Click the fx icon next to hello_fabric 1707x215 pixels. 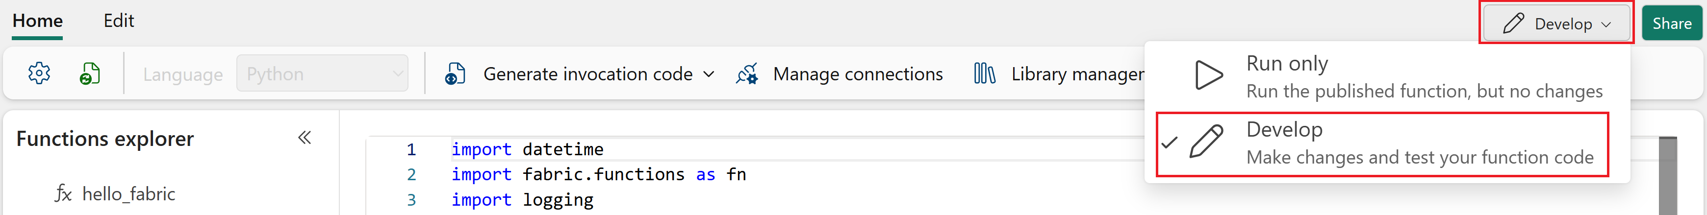(63, 194)
